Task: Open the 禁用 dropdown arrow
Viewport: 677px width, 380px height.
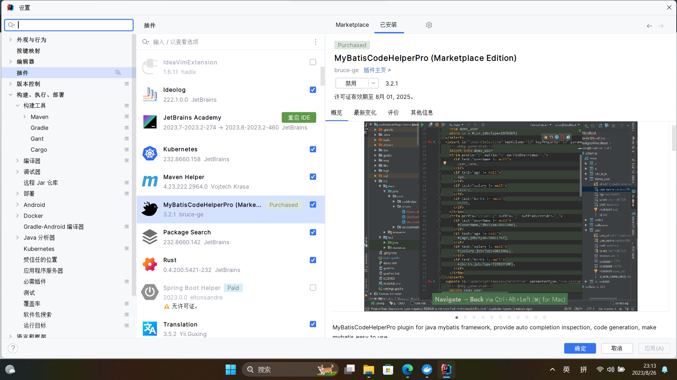Action: (x=373, y=83)
